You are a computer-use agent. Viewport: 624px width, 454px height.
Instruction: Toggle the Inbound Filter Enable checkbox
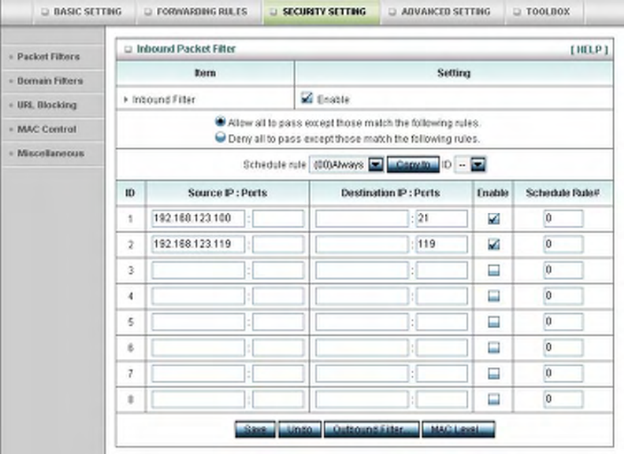click(307, 98)
